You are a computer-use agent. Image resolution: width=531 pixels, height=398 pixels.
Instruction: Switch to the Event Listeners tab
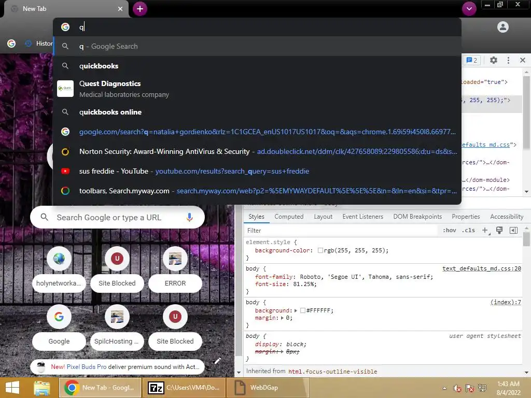tap(362, 217)
